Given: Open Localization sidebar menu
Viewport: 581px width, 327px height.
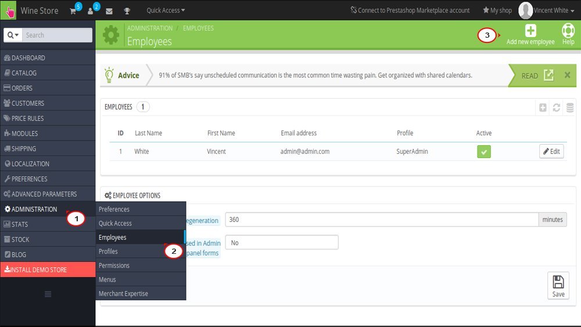Looking at the screenshot, I should coord(48,164).
